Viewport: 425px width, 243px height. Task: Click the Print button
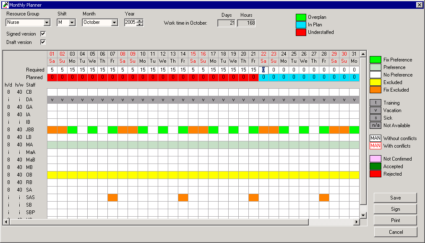point(395,220)
